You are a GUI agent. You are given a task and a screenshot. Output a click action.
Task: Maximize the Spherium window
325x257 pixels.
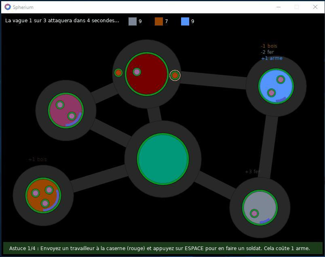click(297, 7)
